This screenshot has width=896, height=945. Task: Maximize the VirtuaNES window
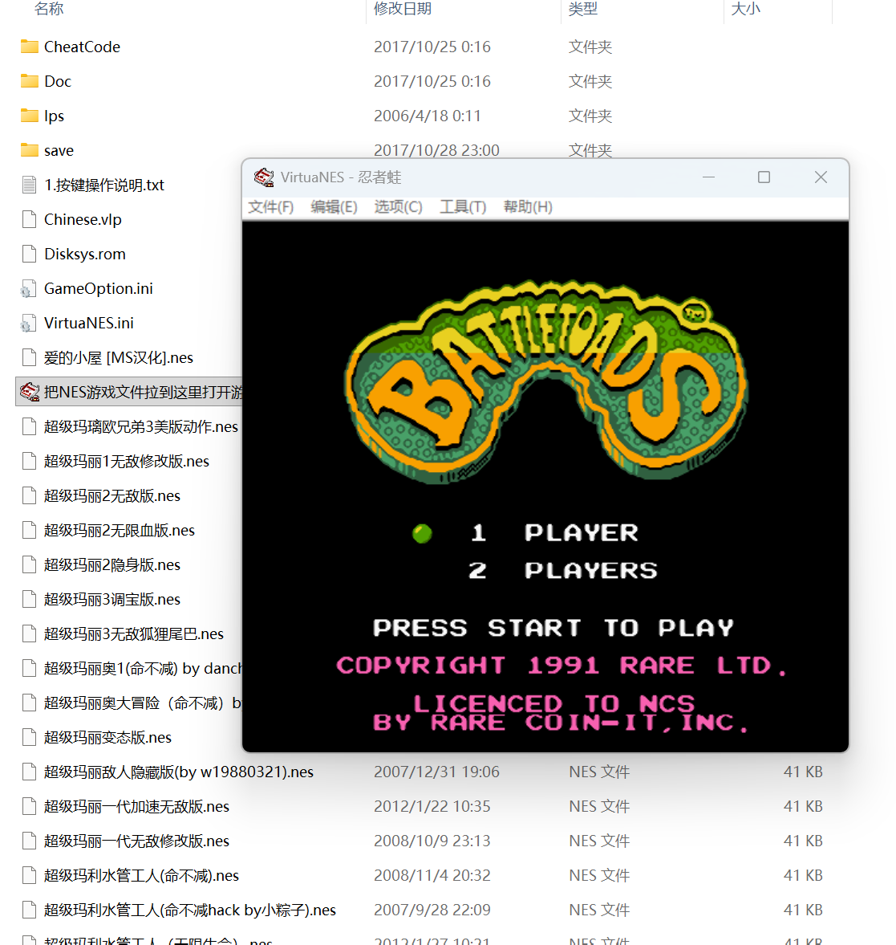(764, 177)
